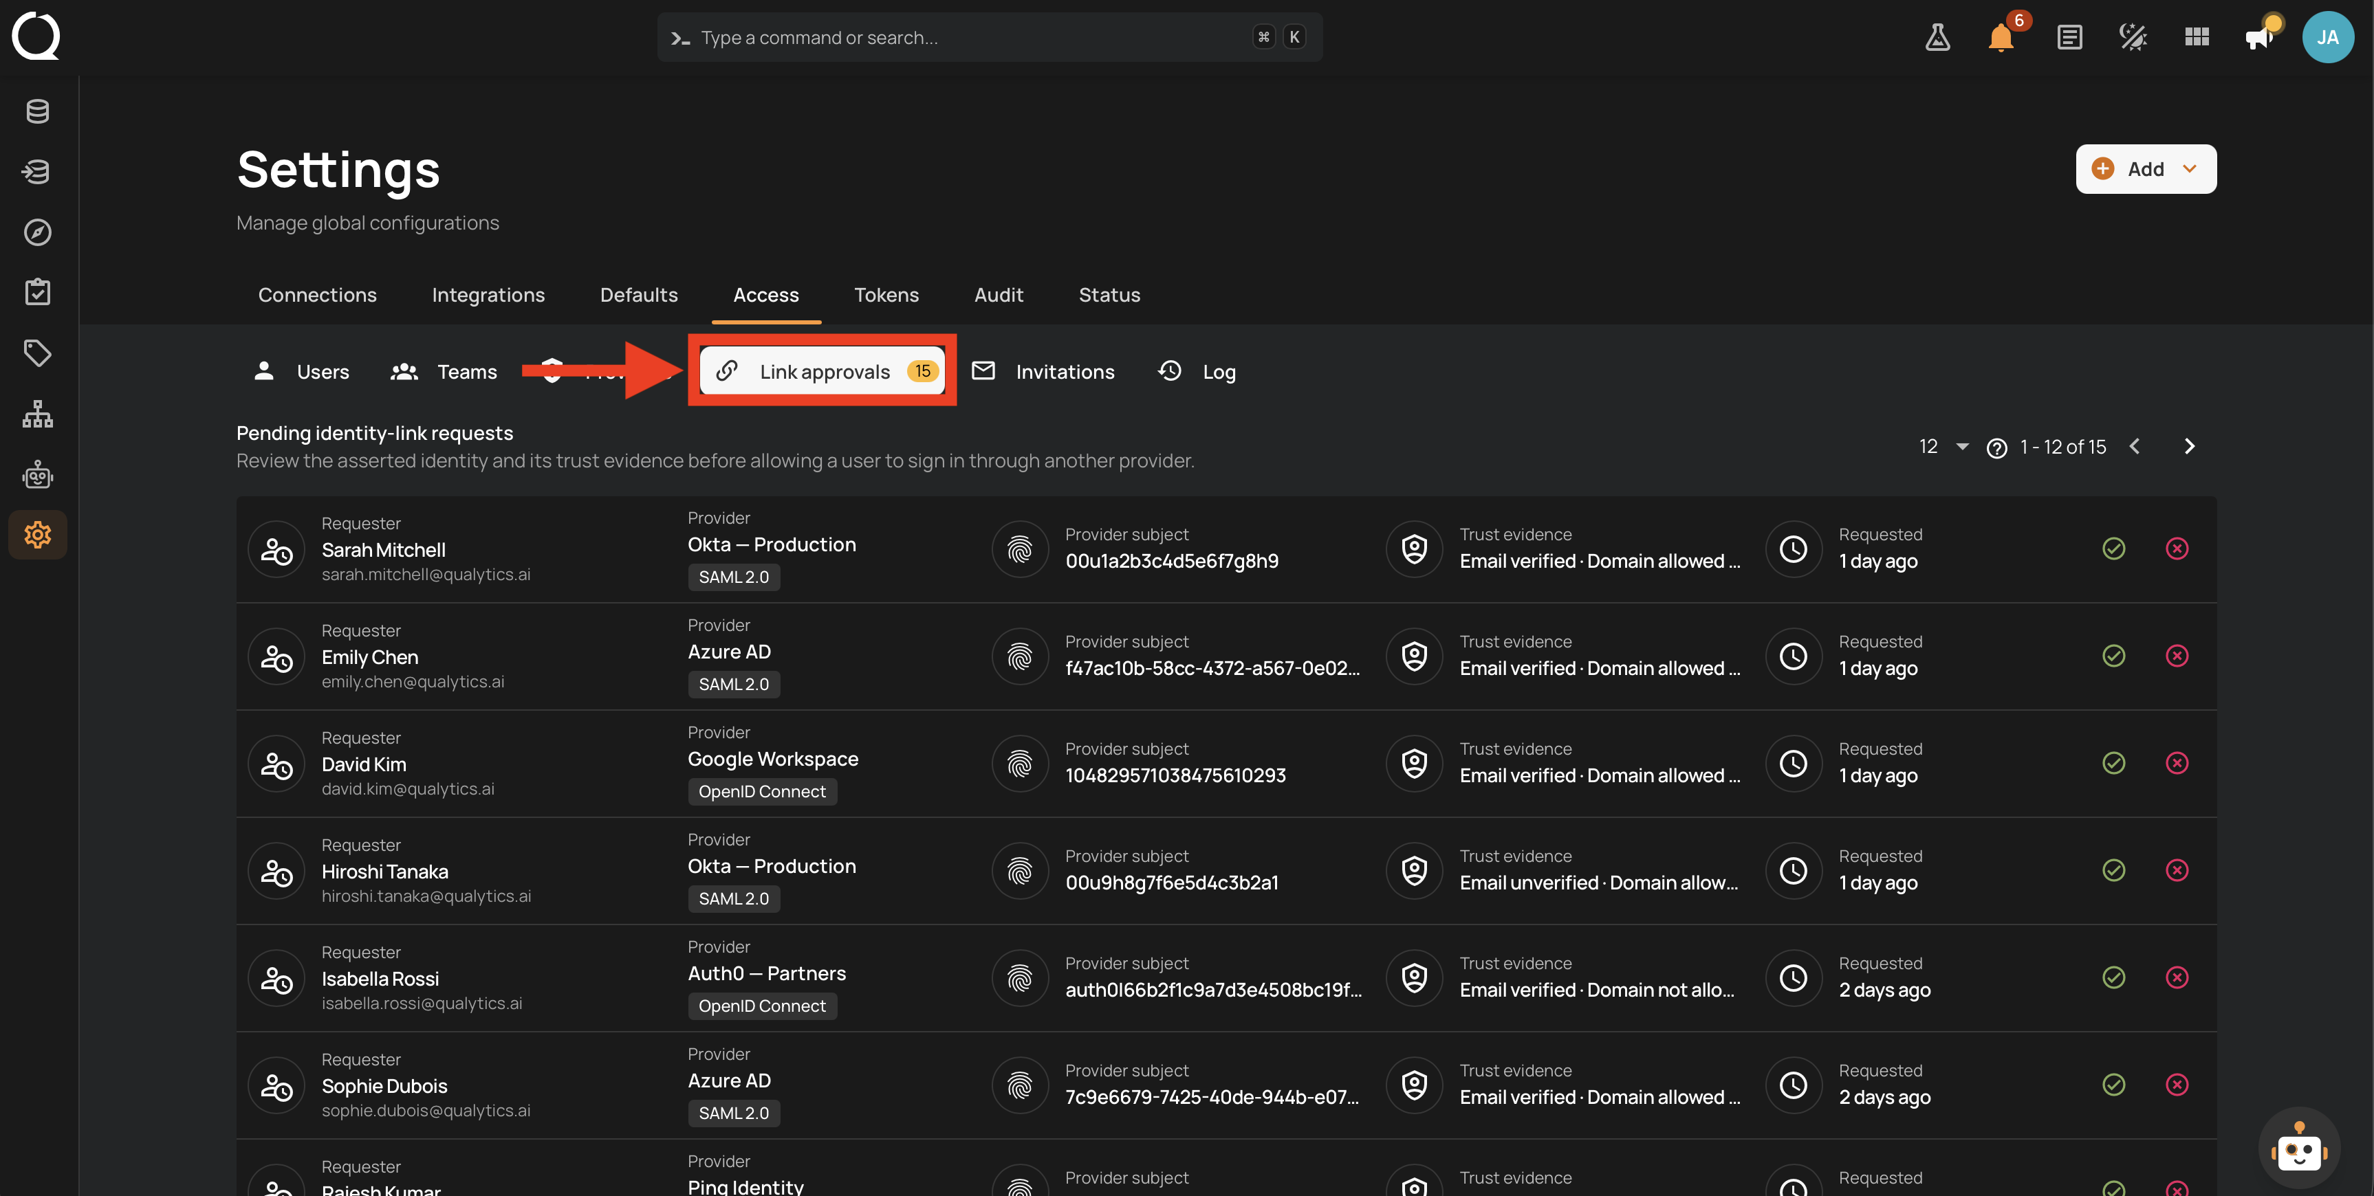Select the Access tab
The height and width of the screenshot is (1196, 2374).
coord(766,295)
